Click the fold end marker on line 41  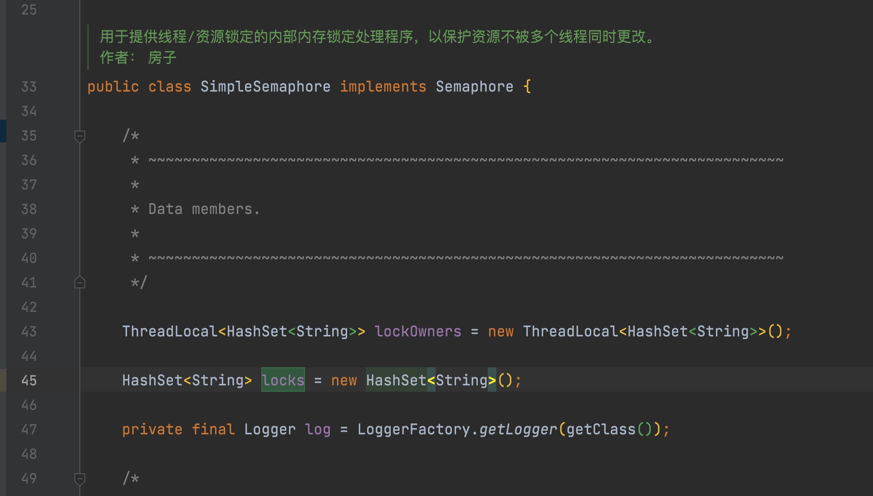tap(80, 283)
